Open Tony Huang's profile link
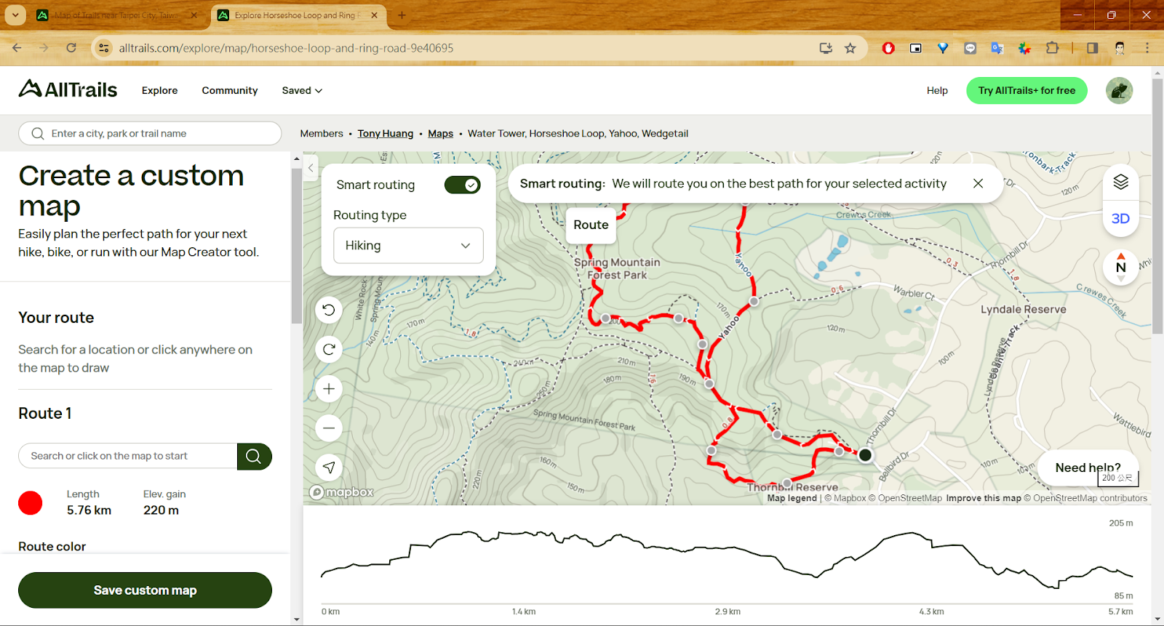The height and width of the screenshot is (626, 1164). (386, 134)
